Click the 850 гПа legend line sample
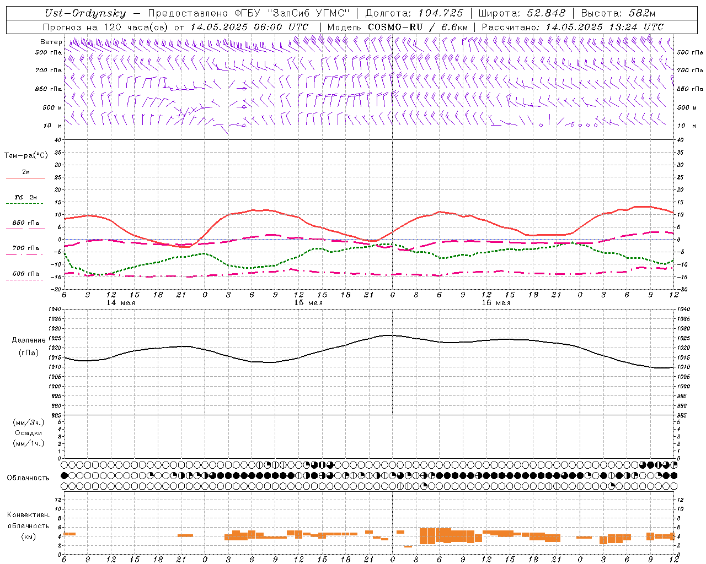Screen dimensions: 706x564 (25, 229)
